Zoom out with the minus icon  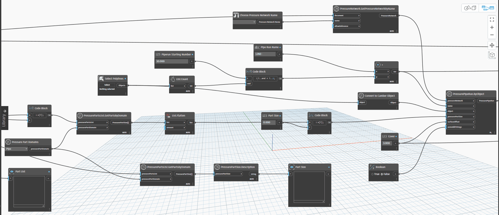click(492, 35)
